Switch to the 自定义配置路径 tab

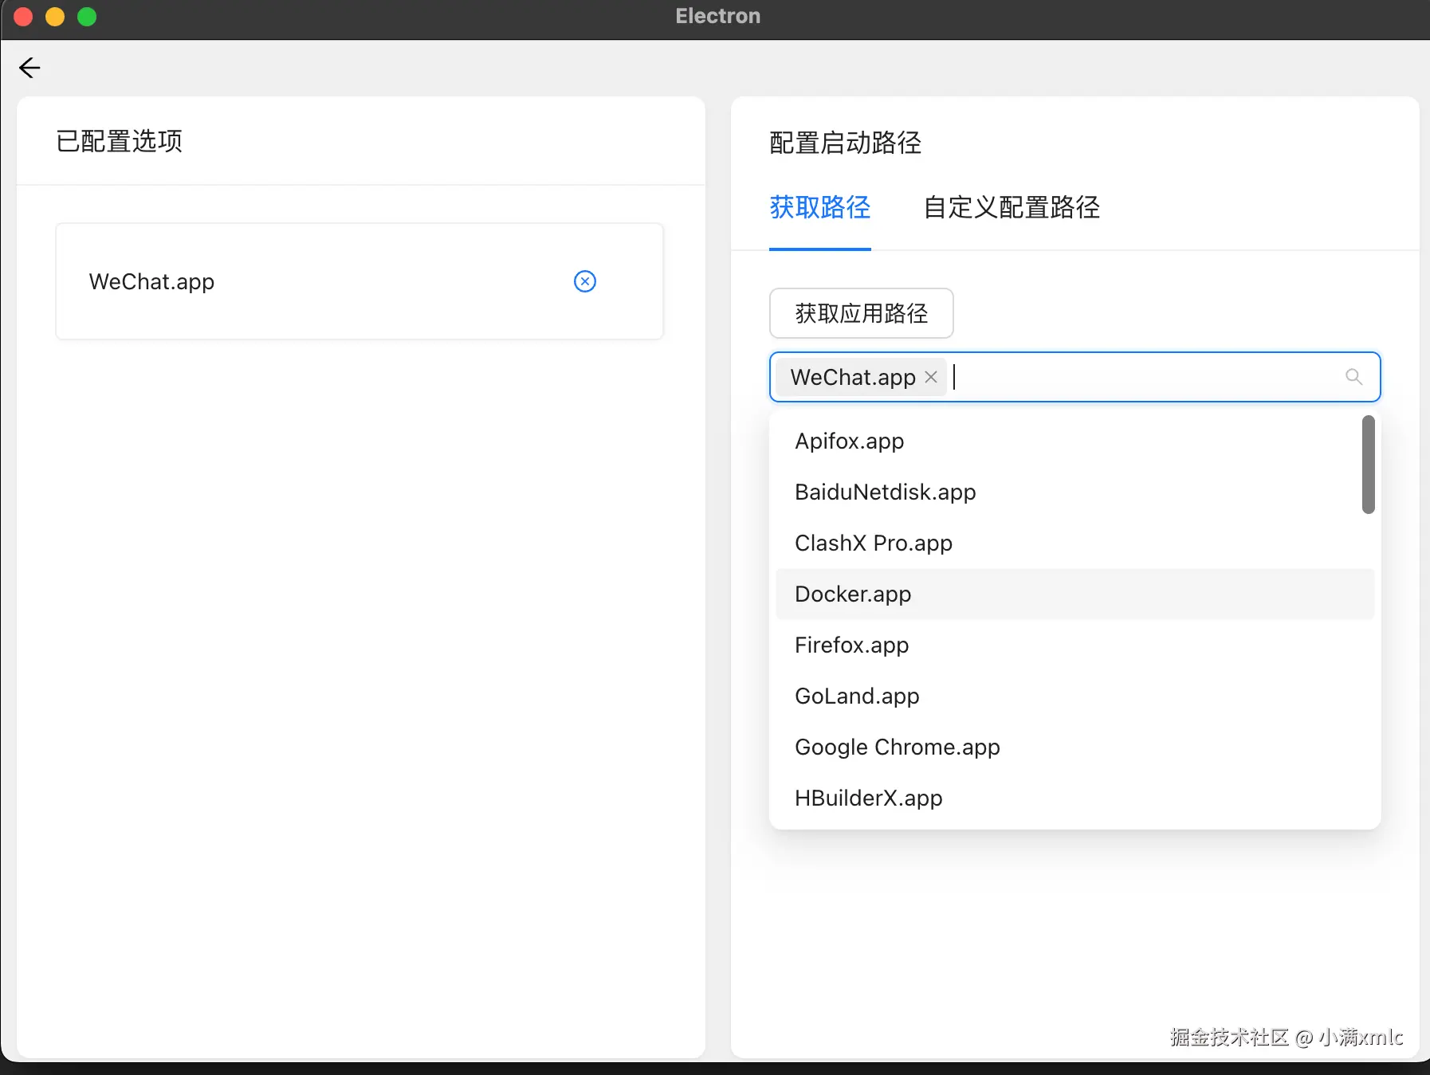(1012, 207)
